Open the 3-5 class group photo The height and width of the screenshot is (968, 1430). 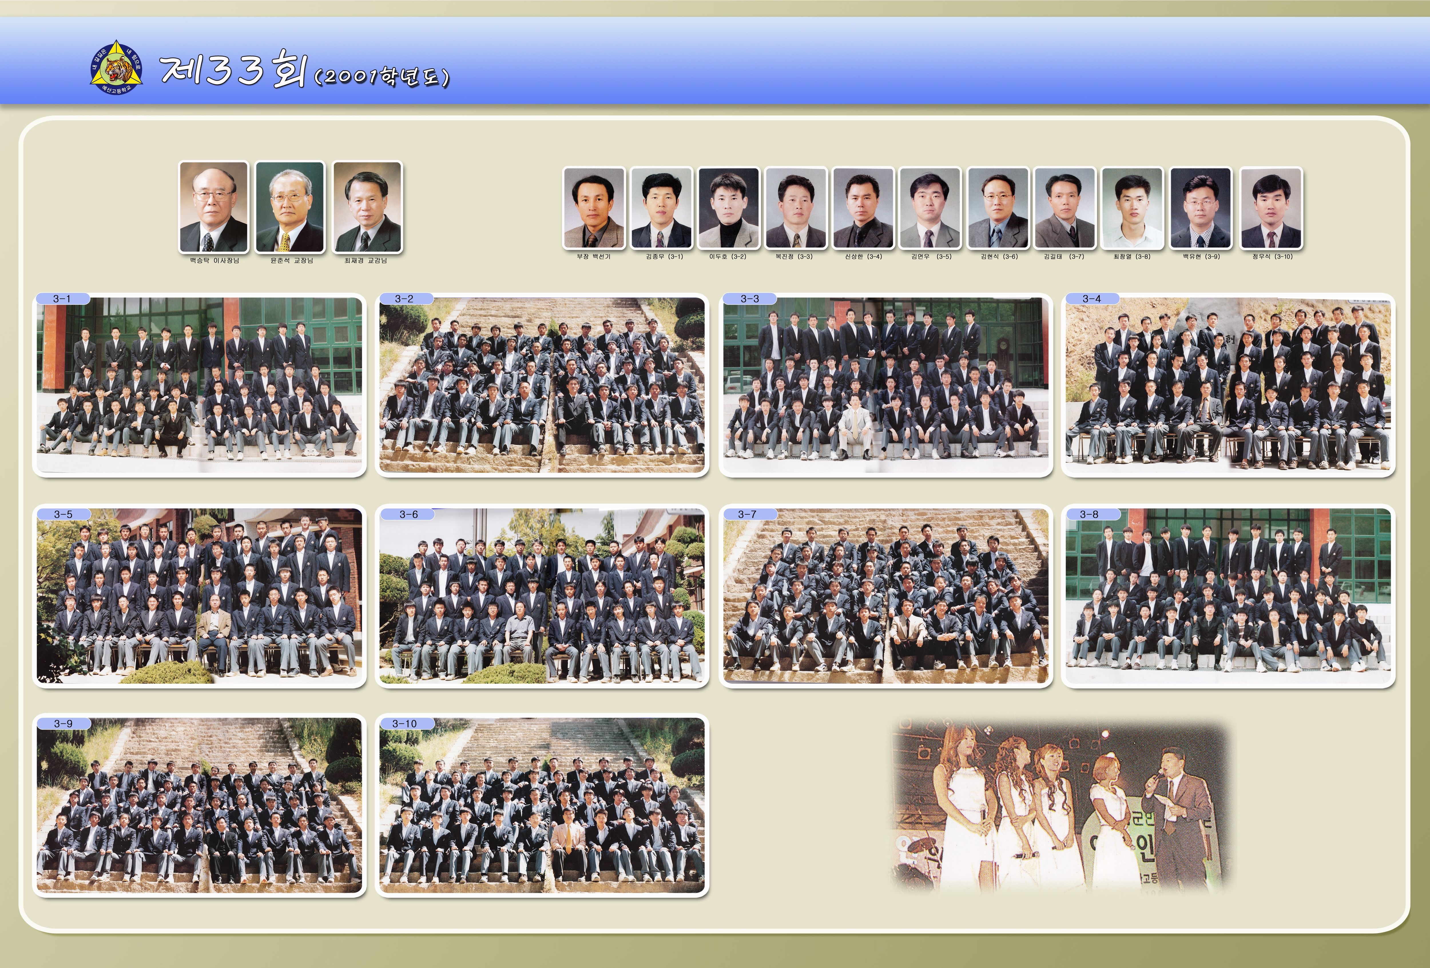199,597
